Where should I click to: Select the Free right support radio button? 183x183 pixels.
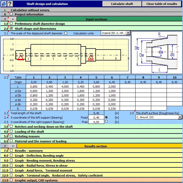coord(106,121)
